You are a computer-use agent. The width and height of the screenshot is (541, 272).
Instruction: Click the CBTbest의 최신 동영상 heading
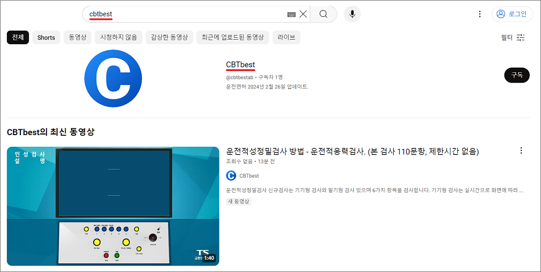coord(51,132)
